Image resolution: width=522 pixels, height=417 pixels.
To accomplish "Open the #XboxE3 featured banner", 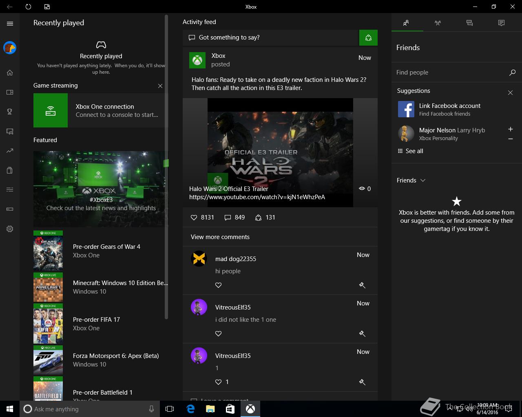I will [x=101, y=189].
